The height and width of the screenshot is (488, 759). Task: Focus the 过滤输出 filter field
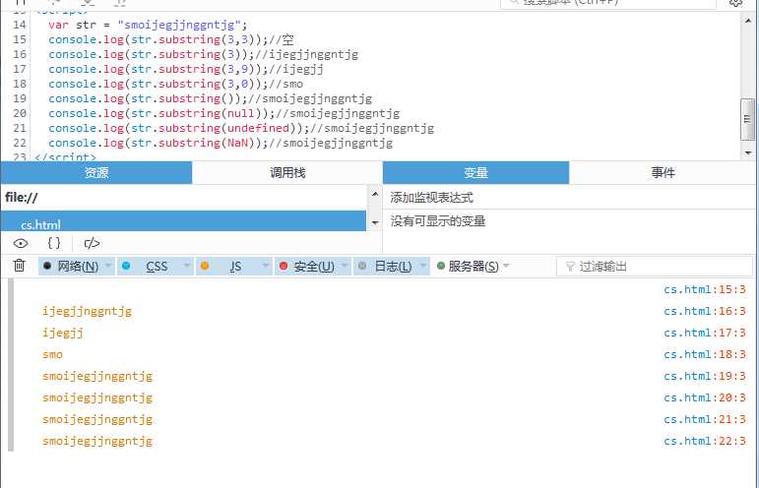(655, 267)
